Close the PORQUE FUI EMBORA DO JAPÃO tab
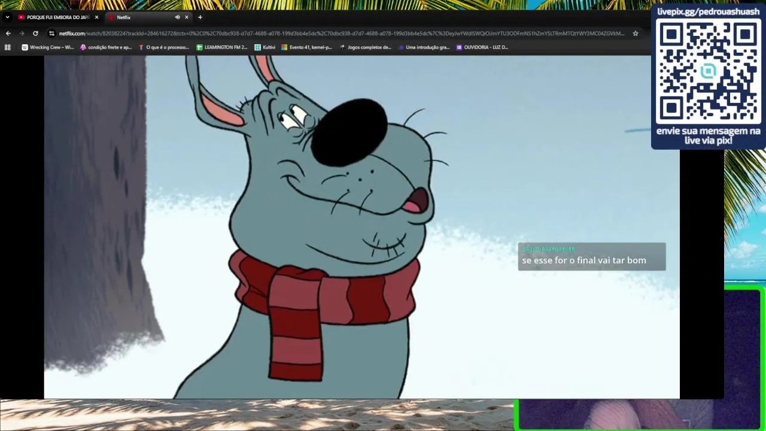Viewport: 766px width, 431px height. pos(96,17)
